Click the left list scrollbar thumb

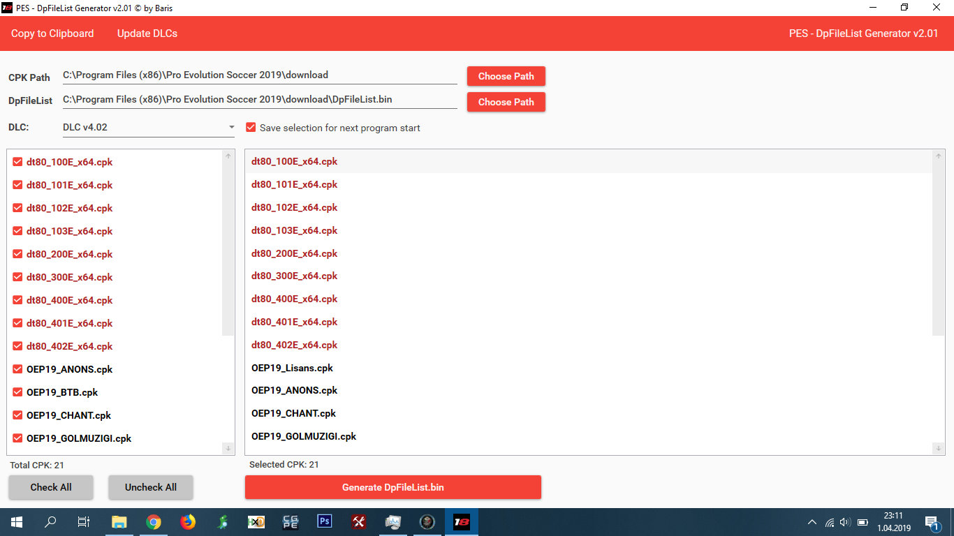point(228,248)
